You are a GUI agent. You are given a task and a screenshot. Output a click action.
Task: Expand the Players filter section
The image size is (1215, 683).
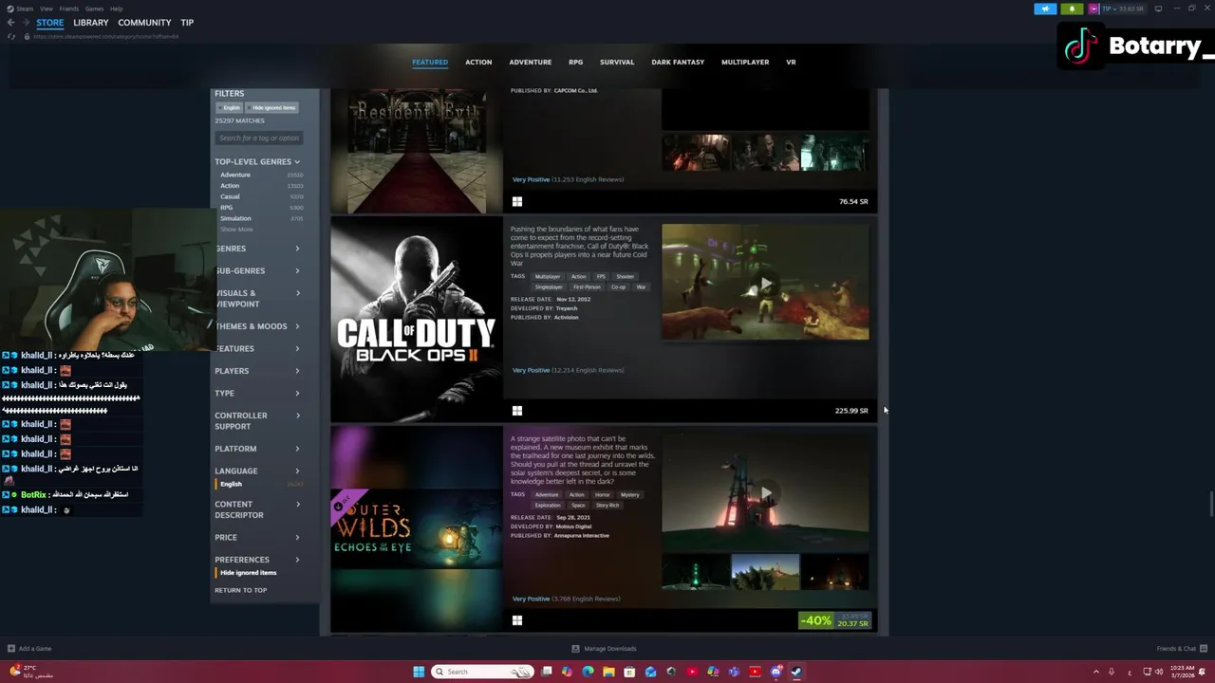click(257, 371)
